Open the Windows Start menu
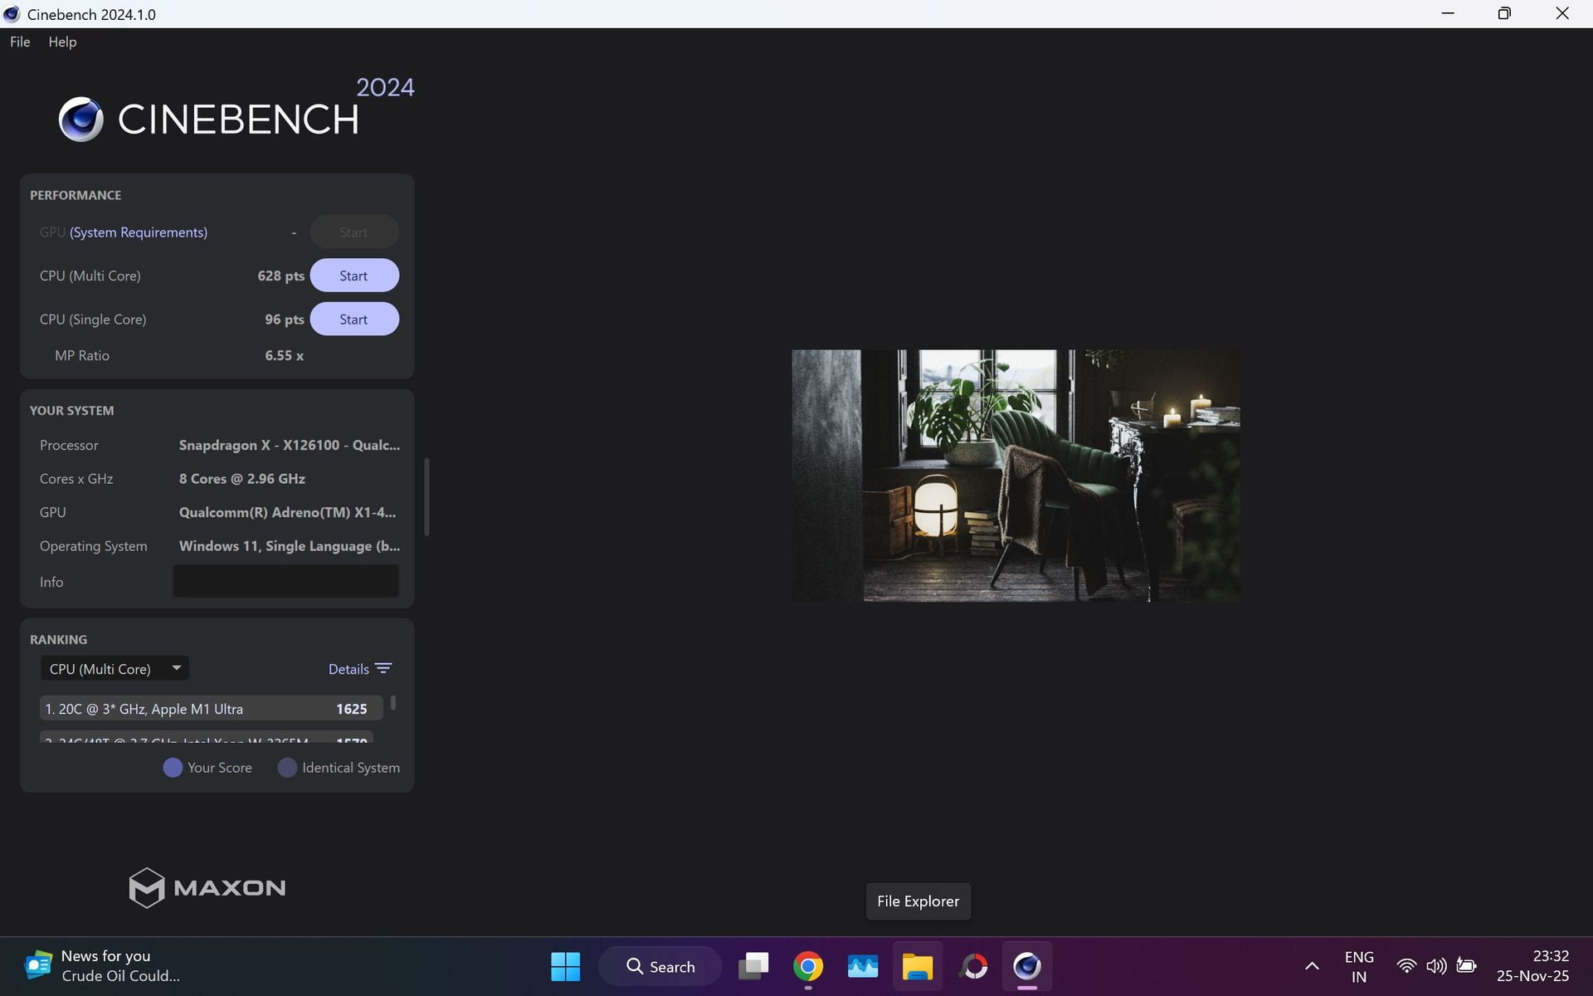 (x=565, y=966)
